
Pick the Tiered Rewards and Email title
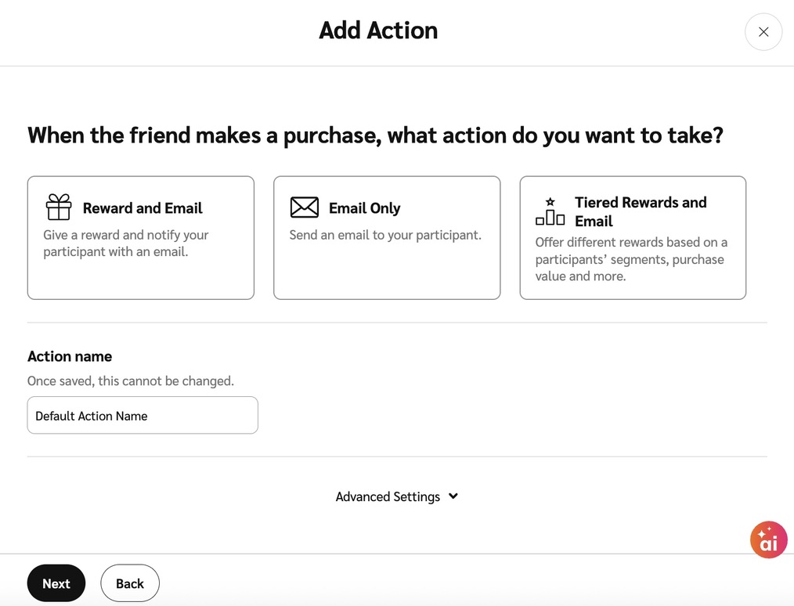(640, 211)
